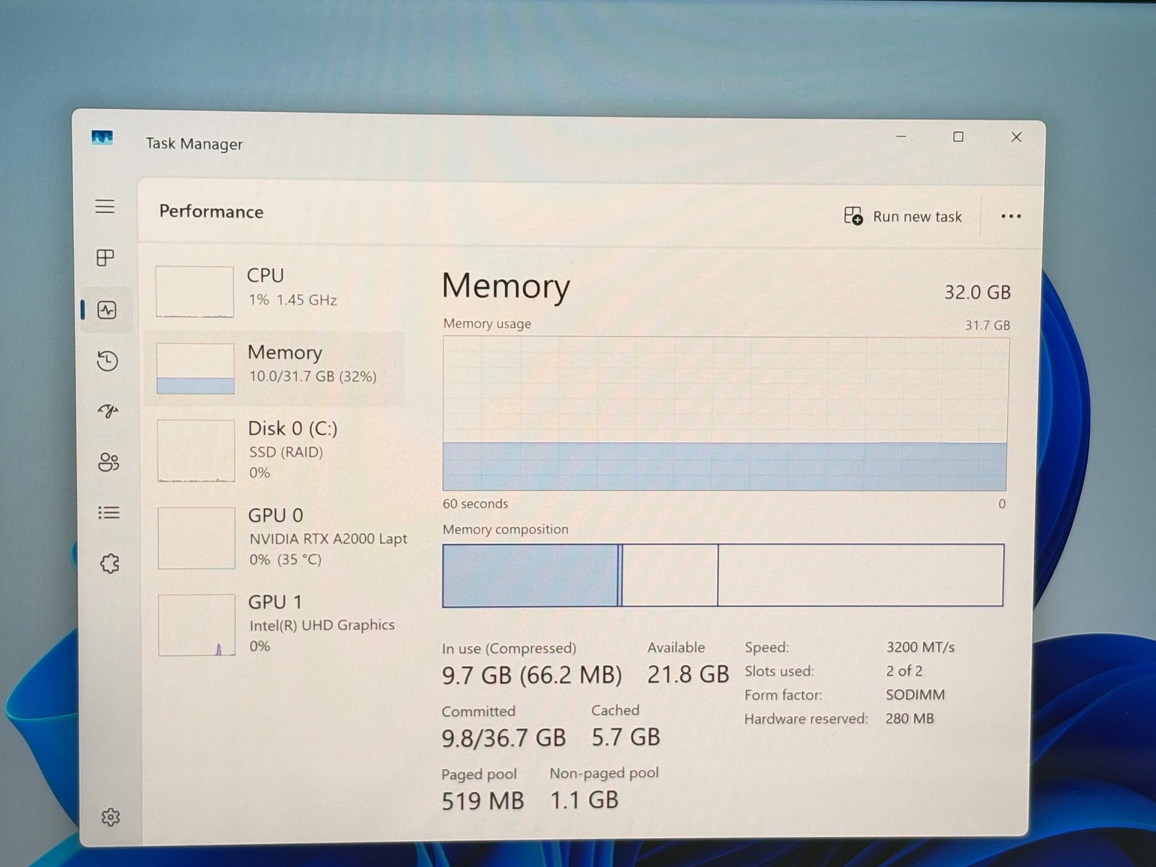Open the hamburger navigation menu
This screenshot has height=867, width=1156.
(105, 207)
